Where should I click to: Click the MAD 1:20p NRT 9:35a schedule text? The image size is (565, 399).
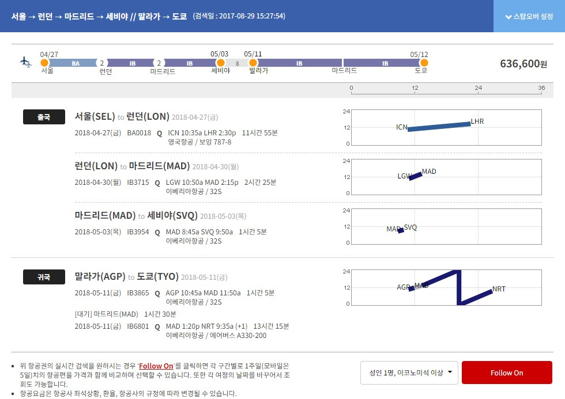(x=206, y=326)
